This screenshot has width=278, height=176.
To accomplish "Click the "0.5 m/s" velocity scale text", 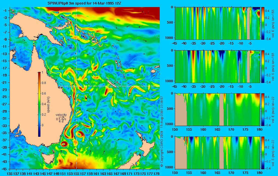I will click(x=61, y=119).
